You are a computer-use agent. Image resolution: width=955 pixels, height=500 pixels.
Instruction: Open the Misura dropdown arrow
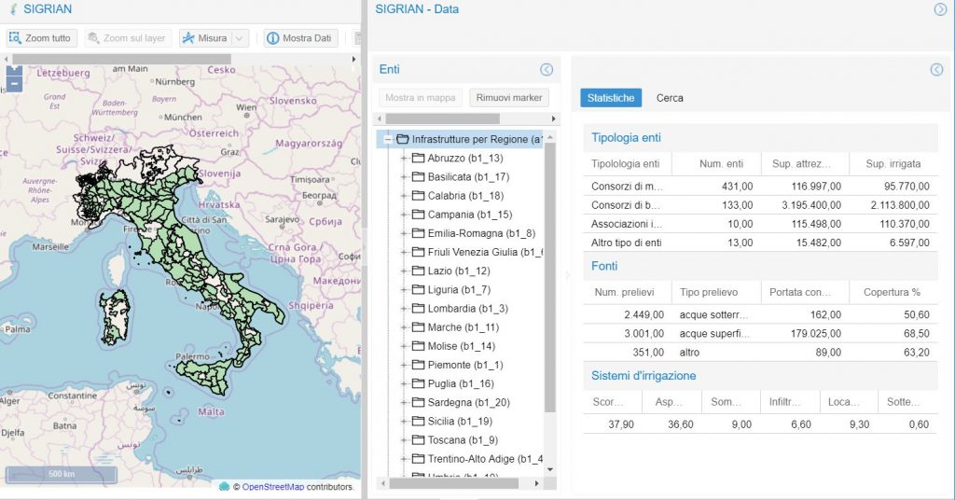[240, 38]
